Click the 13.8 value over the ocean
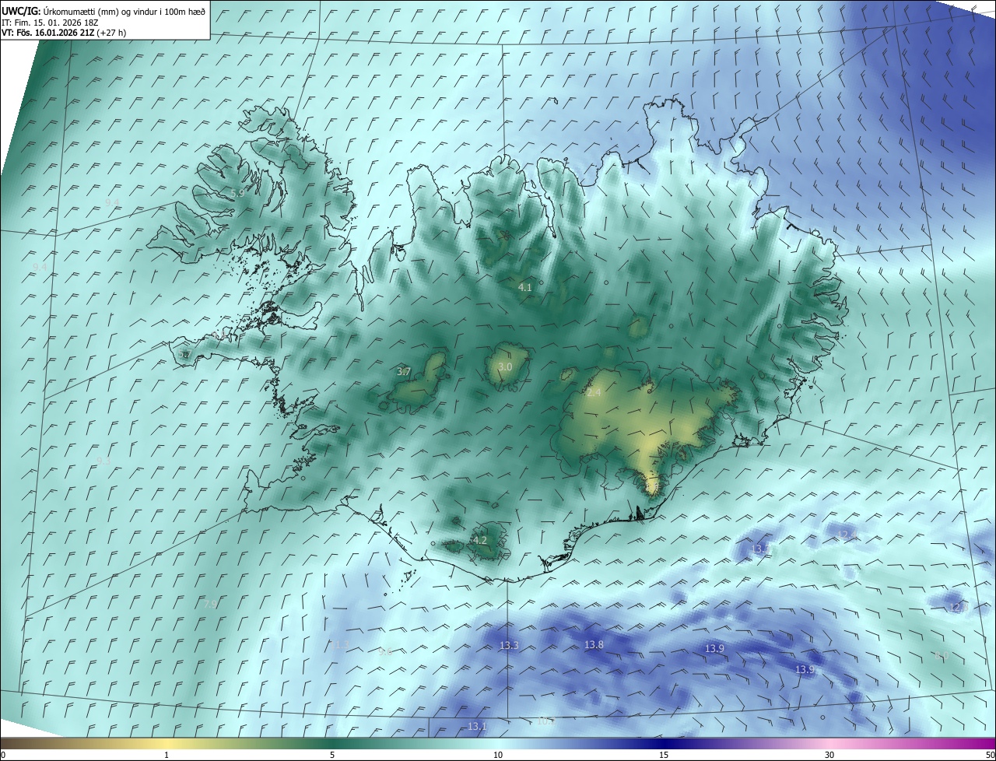 (x=594, y=645)
